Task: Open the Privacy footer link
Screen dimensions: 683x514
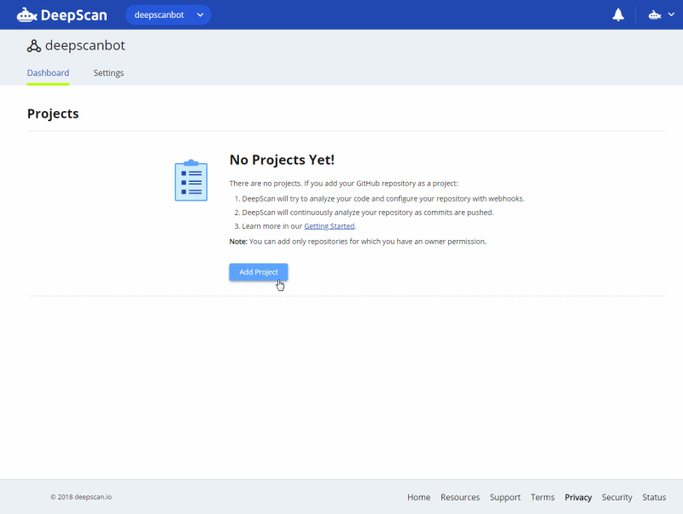Action: tap(578, 497)
